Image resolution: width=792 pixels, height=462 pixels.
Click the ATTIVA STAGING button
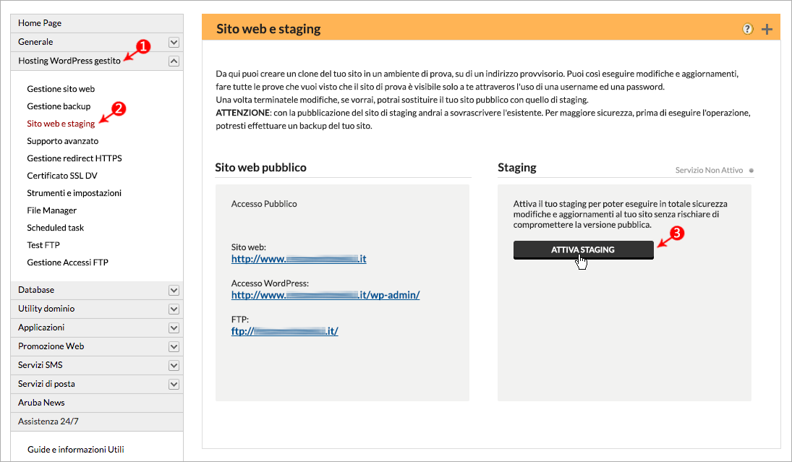(x=584, y=250)
